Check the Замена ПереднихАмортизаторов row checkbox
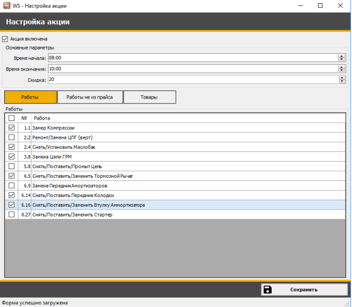The image size is (352, 307). click(12, 185)
